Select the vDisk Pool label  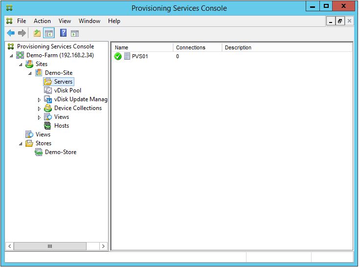pos(67,90)
